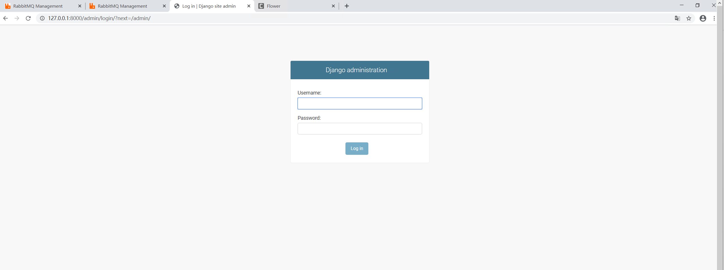The image size is (724, 270).
Task: Minimize the Chrome window
Action: [682, 5]
